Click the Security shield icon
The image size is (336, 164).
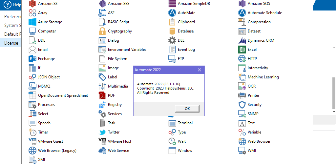click(x=242, y=105)
